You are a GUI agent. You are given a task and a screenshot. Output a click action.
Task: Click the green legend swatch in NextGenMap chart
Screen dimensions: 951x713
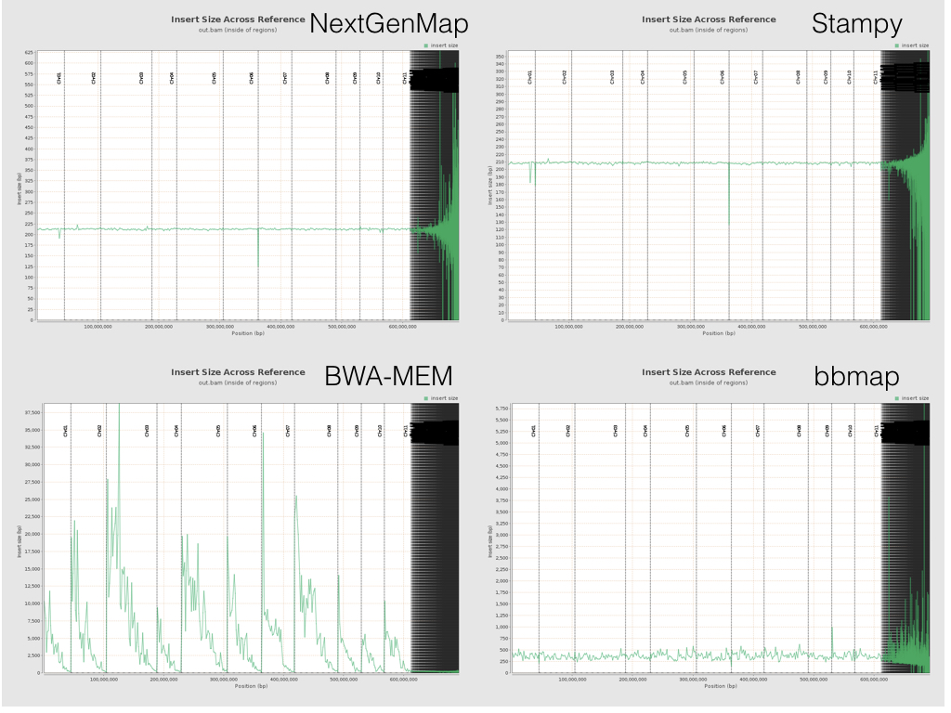426,45
